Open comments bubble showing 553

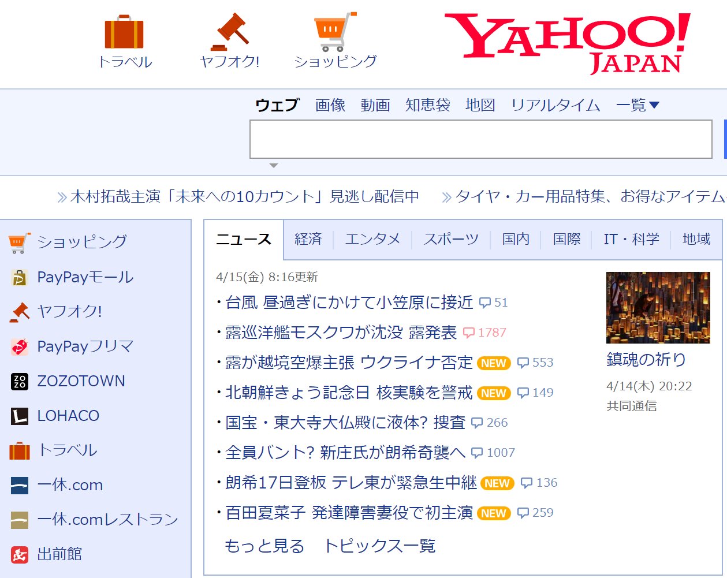535,363
